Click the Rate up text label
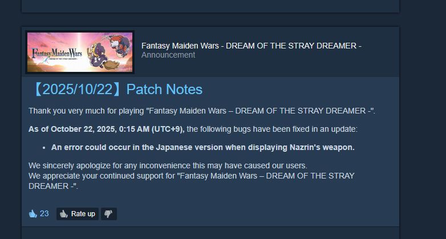Screen dimensions: 446x239 (x=83, y=214)
